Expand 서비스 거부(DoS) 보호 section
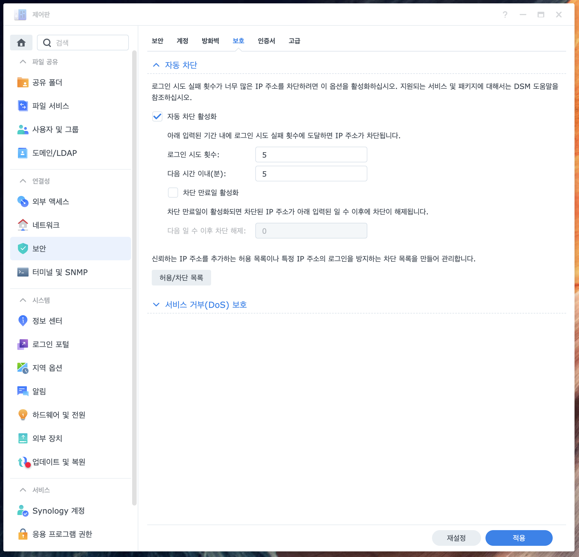Viewport: 579px width, 557px height. click(156, 305)
